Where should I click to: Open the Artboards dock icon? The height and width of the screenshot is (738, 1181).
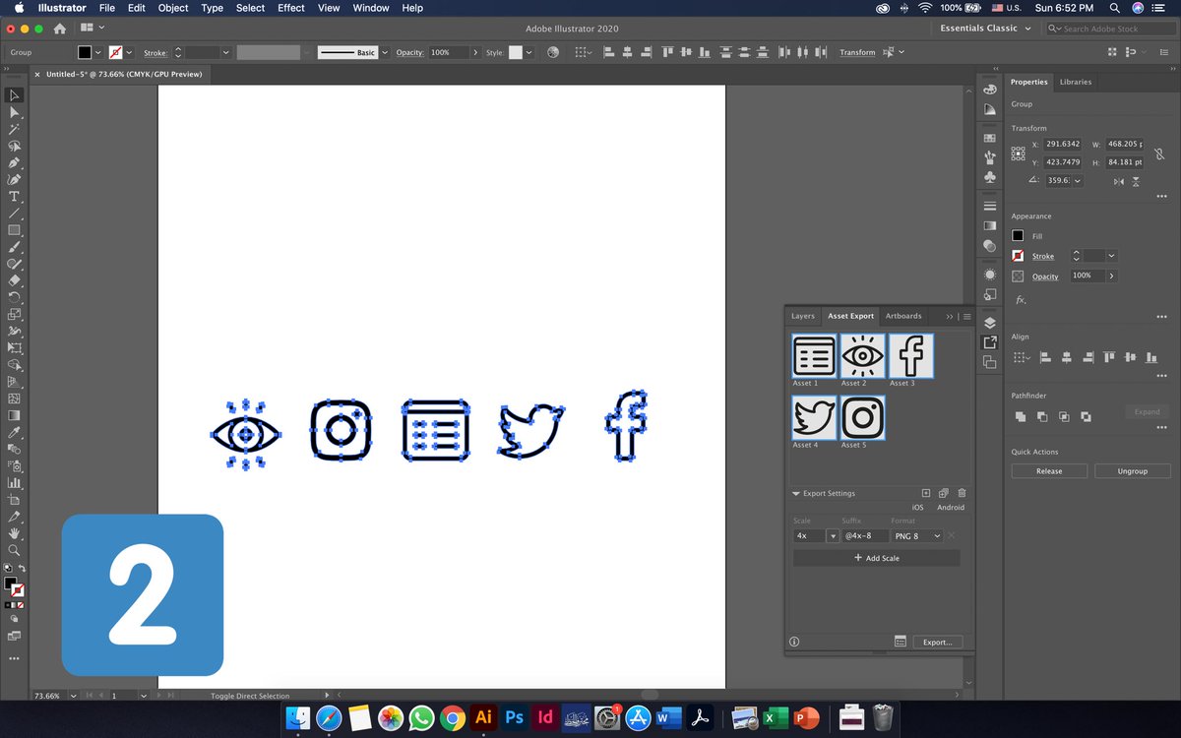[x=989, y=362]
